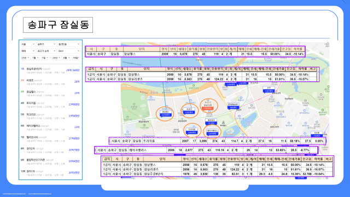Open the 매매 transaction type dropdown
The image size is (350, 197).
coord(28,51)
